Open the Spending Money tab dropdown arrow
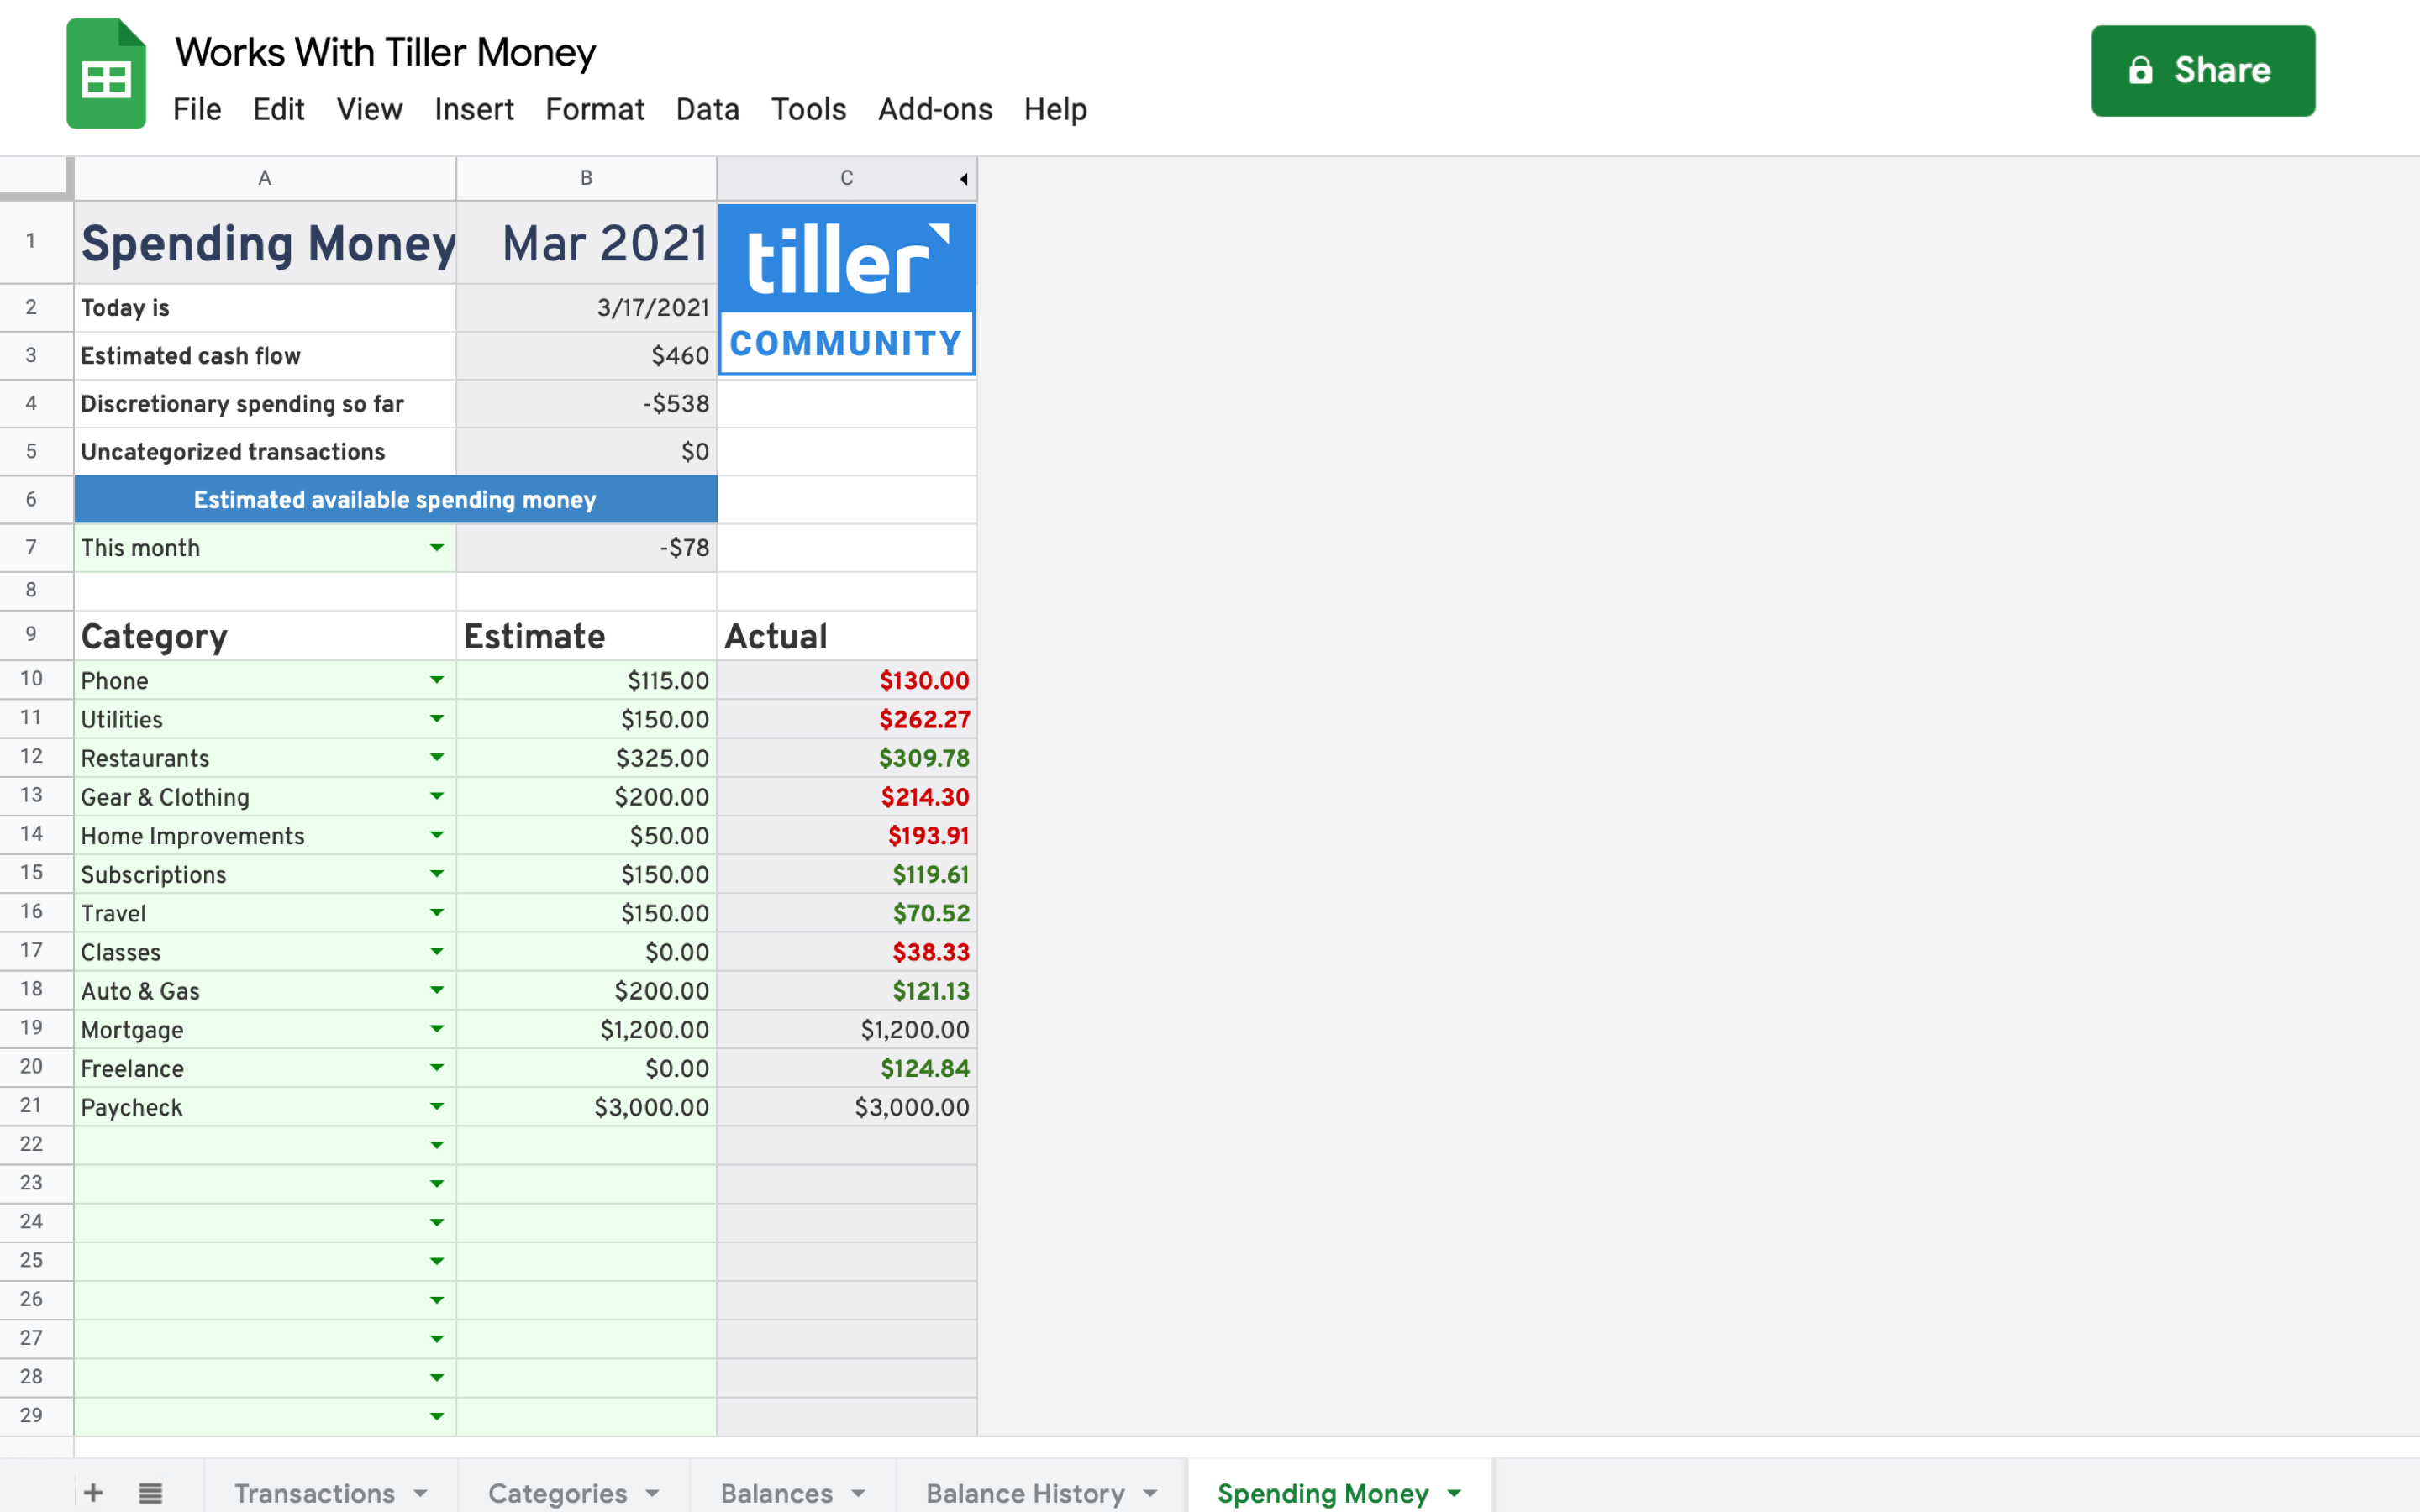The image size is (2420, 1512). pyautogui.click(x=1454, y=1493)
